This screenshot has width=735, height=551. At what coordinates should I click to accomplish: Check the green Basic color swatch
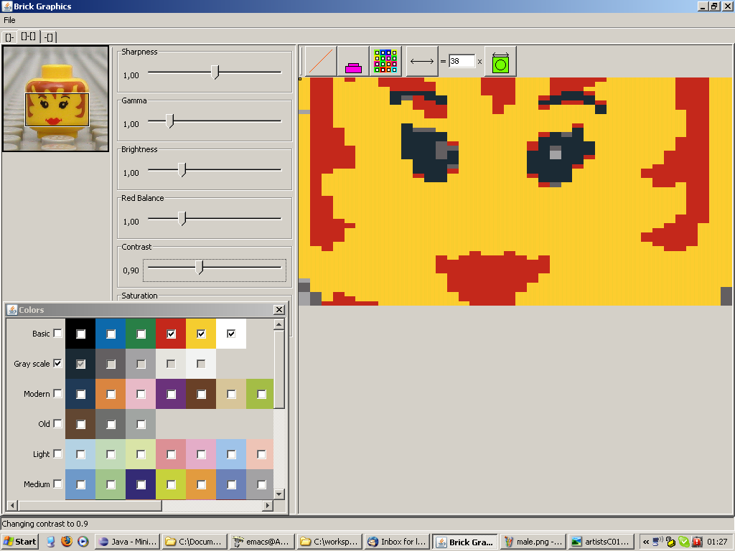[x=141, y=334]
